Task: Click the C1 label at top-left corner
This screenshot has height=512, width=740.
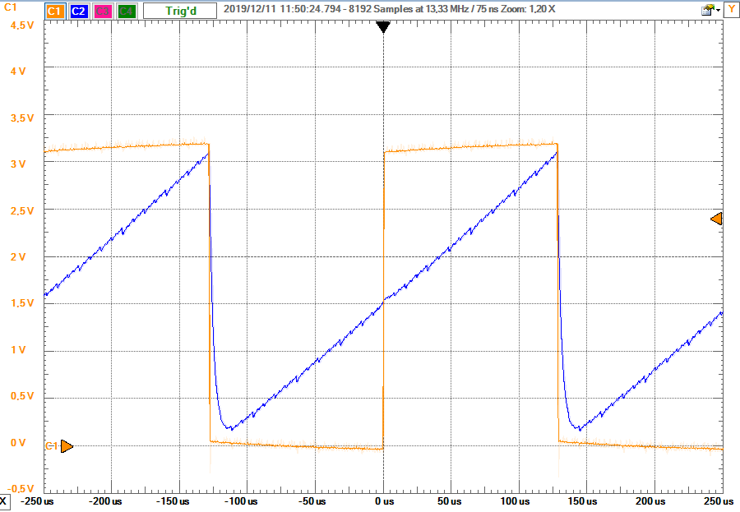Action: (11, 12)
